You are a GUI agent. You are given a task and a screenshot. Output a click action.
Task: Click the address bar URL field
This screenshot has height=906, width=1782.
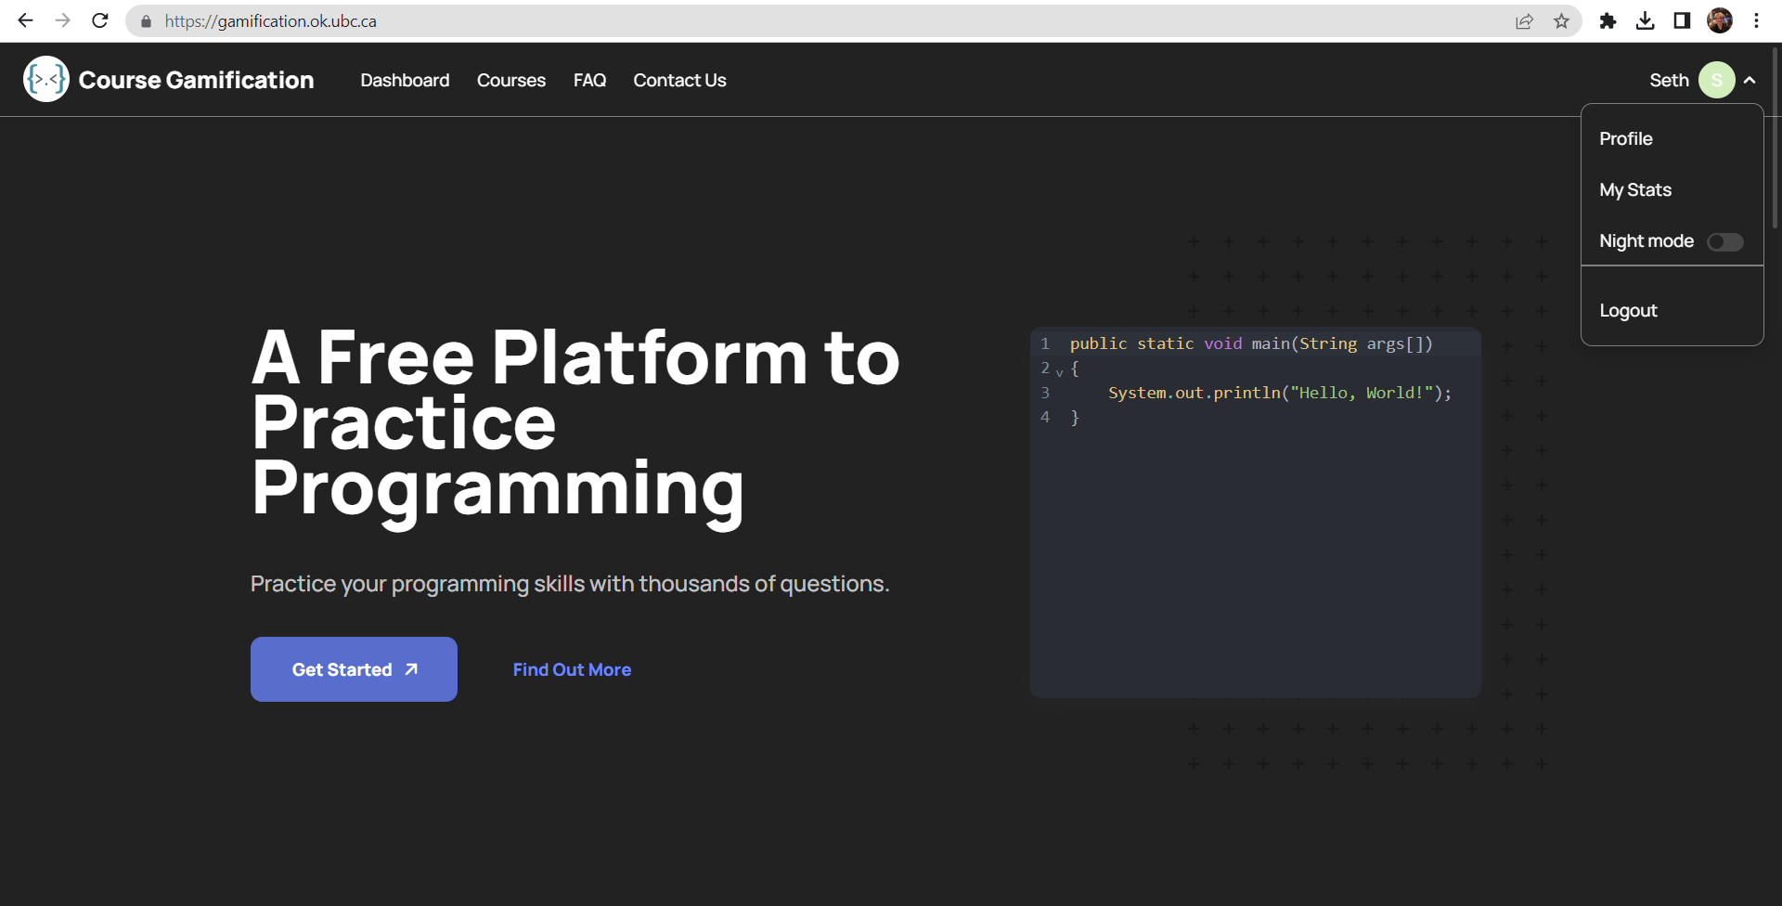270,20
